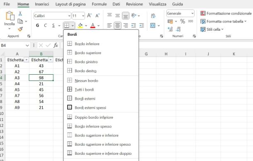
Task: Click the wrap text icon
Action: tap(153, 16)
